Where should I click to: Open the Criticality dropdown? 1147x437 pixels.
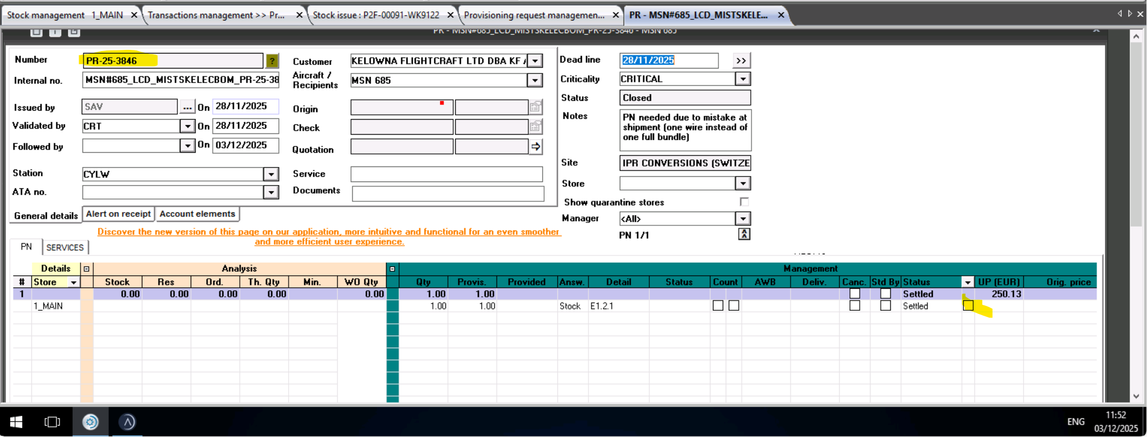click(x=743, y=79)
